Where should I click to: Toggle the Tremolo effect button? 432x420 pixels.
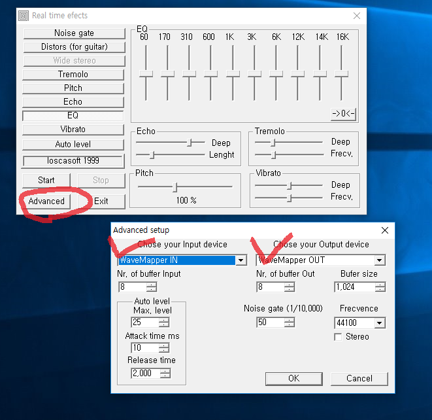[x=73, y=74]
